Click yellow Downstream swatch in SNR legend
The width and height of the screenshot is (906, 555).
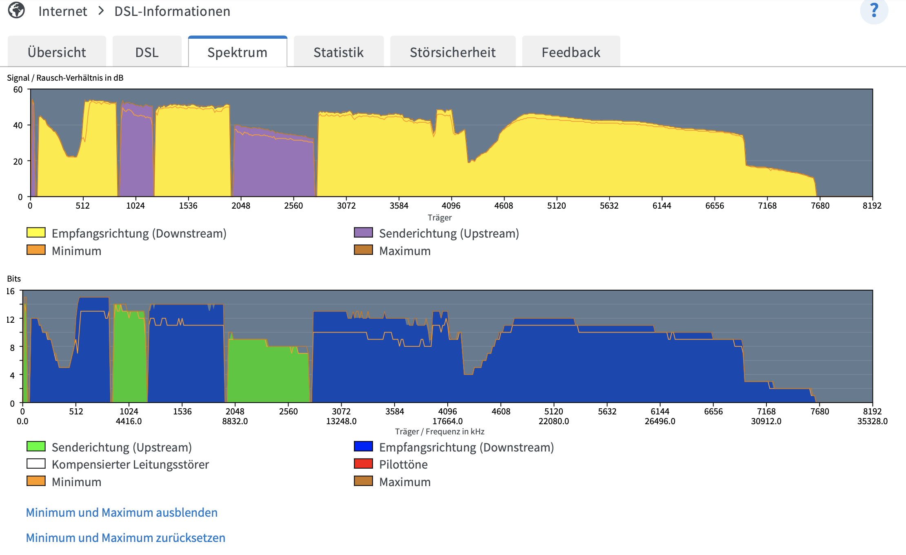[x=36, y=233]
